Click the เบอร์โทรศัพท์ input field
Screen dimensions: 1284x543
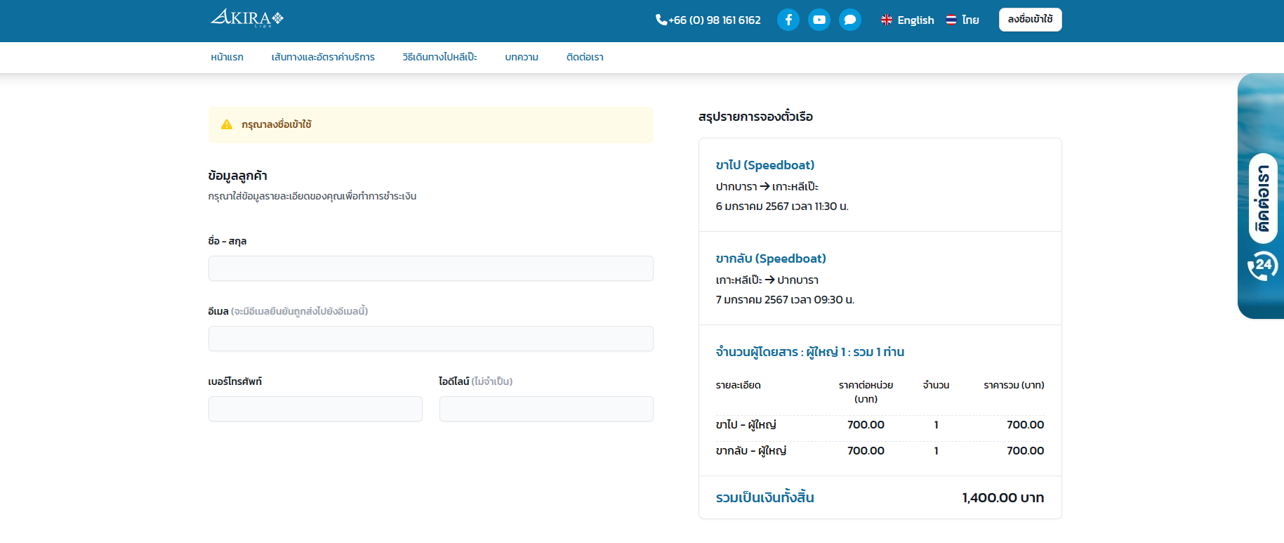tap(315, 409)
